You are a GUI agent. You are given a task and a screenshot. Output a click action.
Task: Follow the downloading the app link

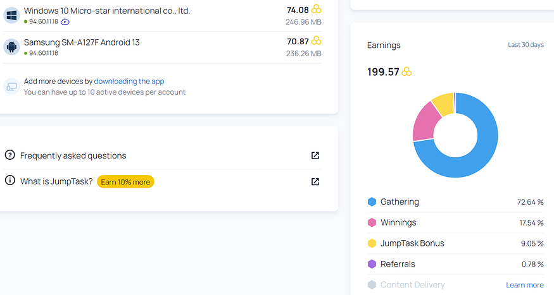click(x=129, y=81)
